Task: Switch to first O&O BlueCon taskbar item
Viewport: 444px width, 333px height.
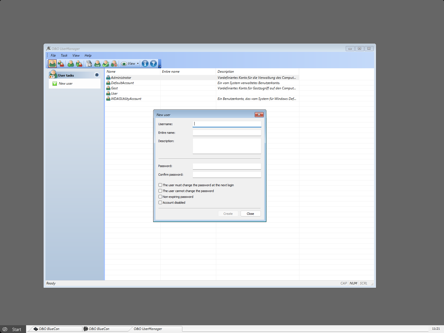Action: (55, 329)
